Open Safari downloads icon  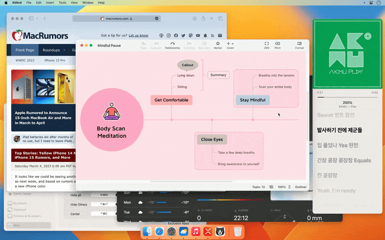tap(195, 18)
